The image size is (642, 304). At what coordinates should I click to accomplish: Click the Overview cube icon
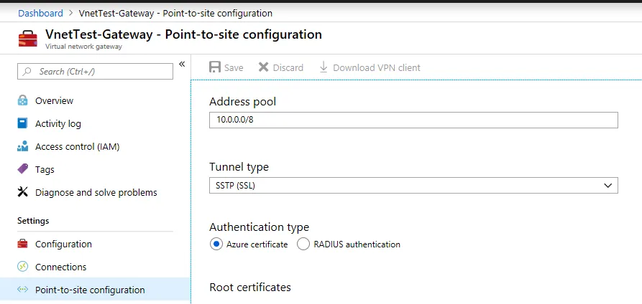(x=22, y=100)
